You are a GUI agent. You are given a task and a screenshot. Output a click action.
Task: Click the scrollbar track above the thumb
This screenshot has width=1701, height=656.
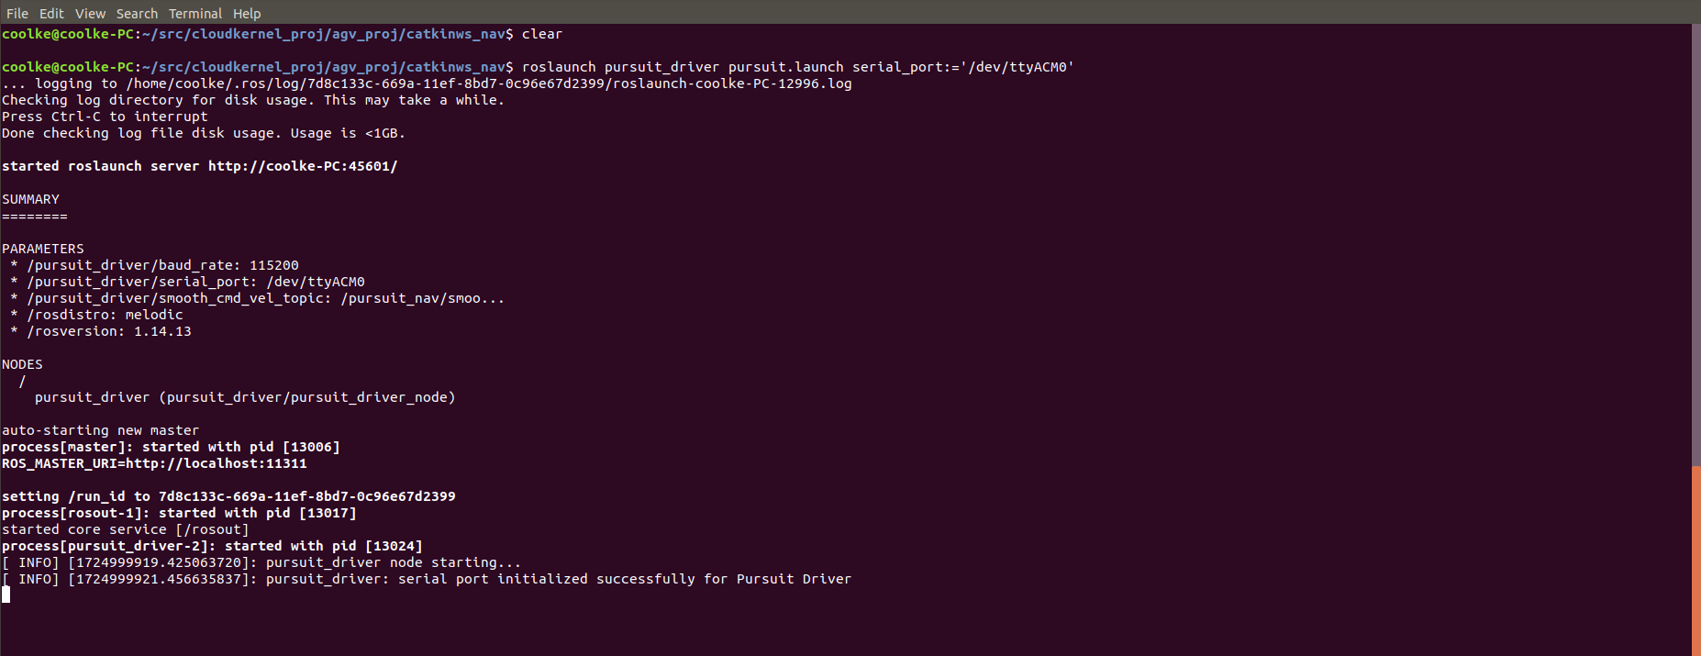click(1695, 245)
